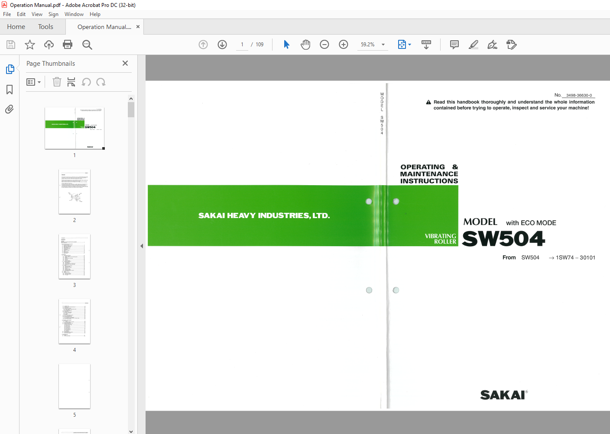The height and width of the screenshot is (434, 610).
Task: Collapse the navigation pane arrow
Action: pyautogui.click(x=142, y=246)
